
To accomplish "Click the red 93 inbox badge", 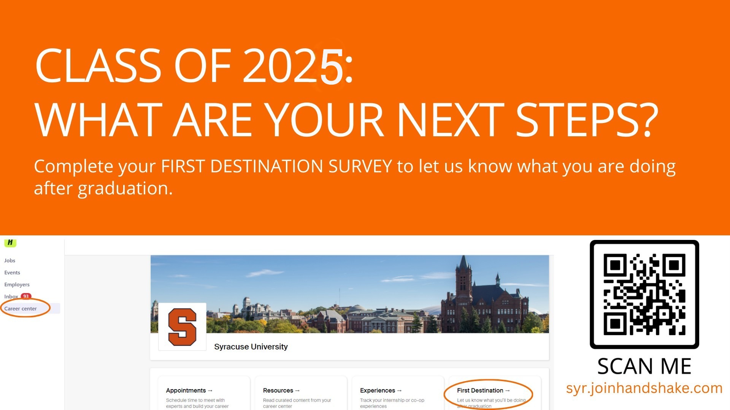I will [26, 296].
